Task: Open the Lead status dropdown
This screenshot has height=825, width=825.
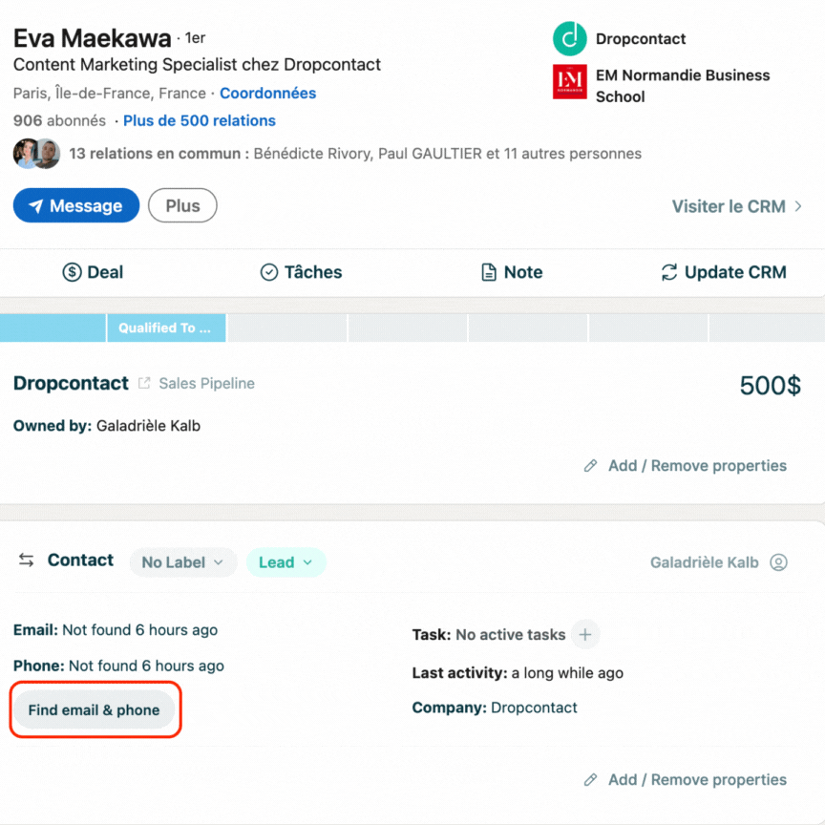Action: click(x=286, y=562)
